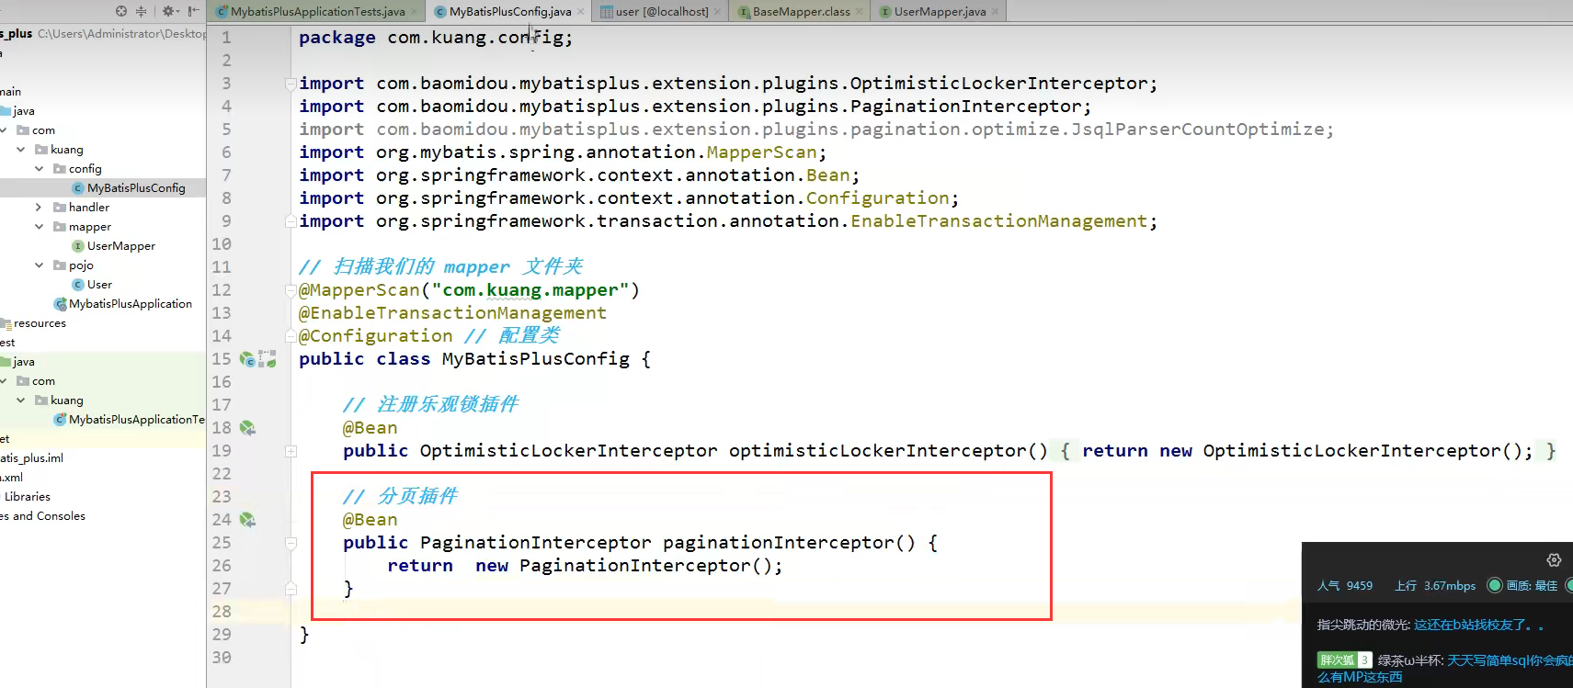Viewport: 1573px width, 688px height.
Task: Click the collapse-all icon in project toolbar
Action: [x=142, y=11]
